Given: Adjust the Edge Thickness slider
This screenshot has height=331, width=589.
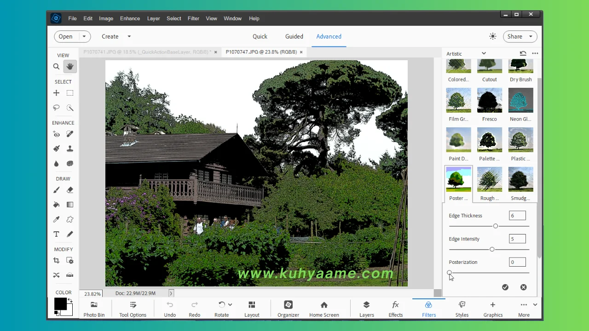Looking at the screenshot, I should (496, 226).
